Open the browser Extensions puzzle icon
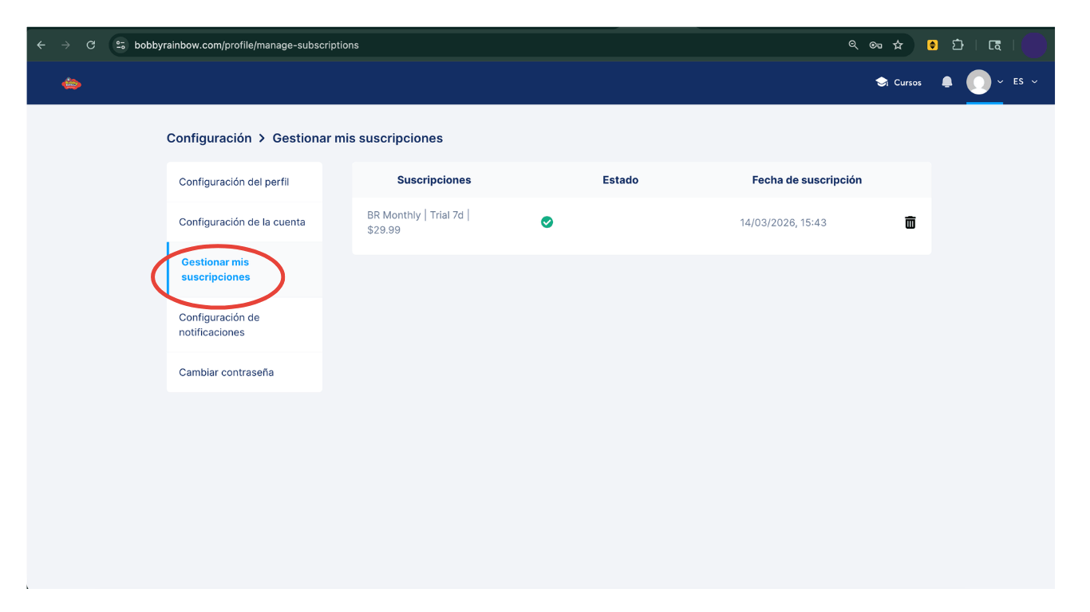Image resolution: width=1090 pixels, height=612 pixels. coord(958,45)
